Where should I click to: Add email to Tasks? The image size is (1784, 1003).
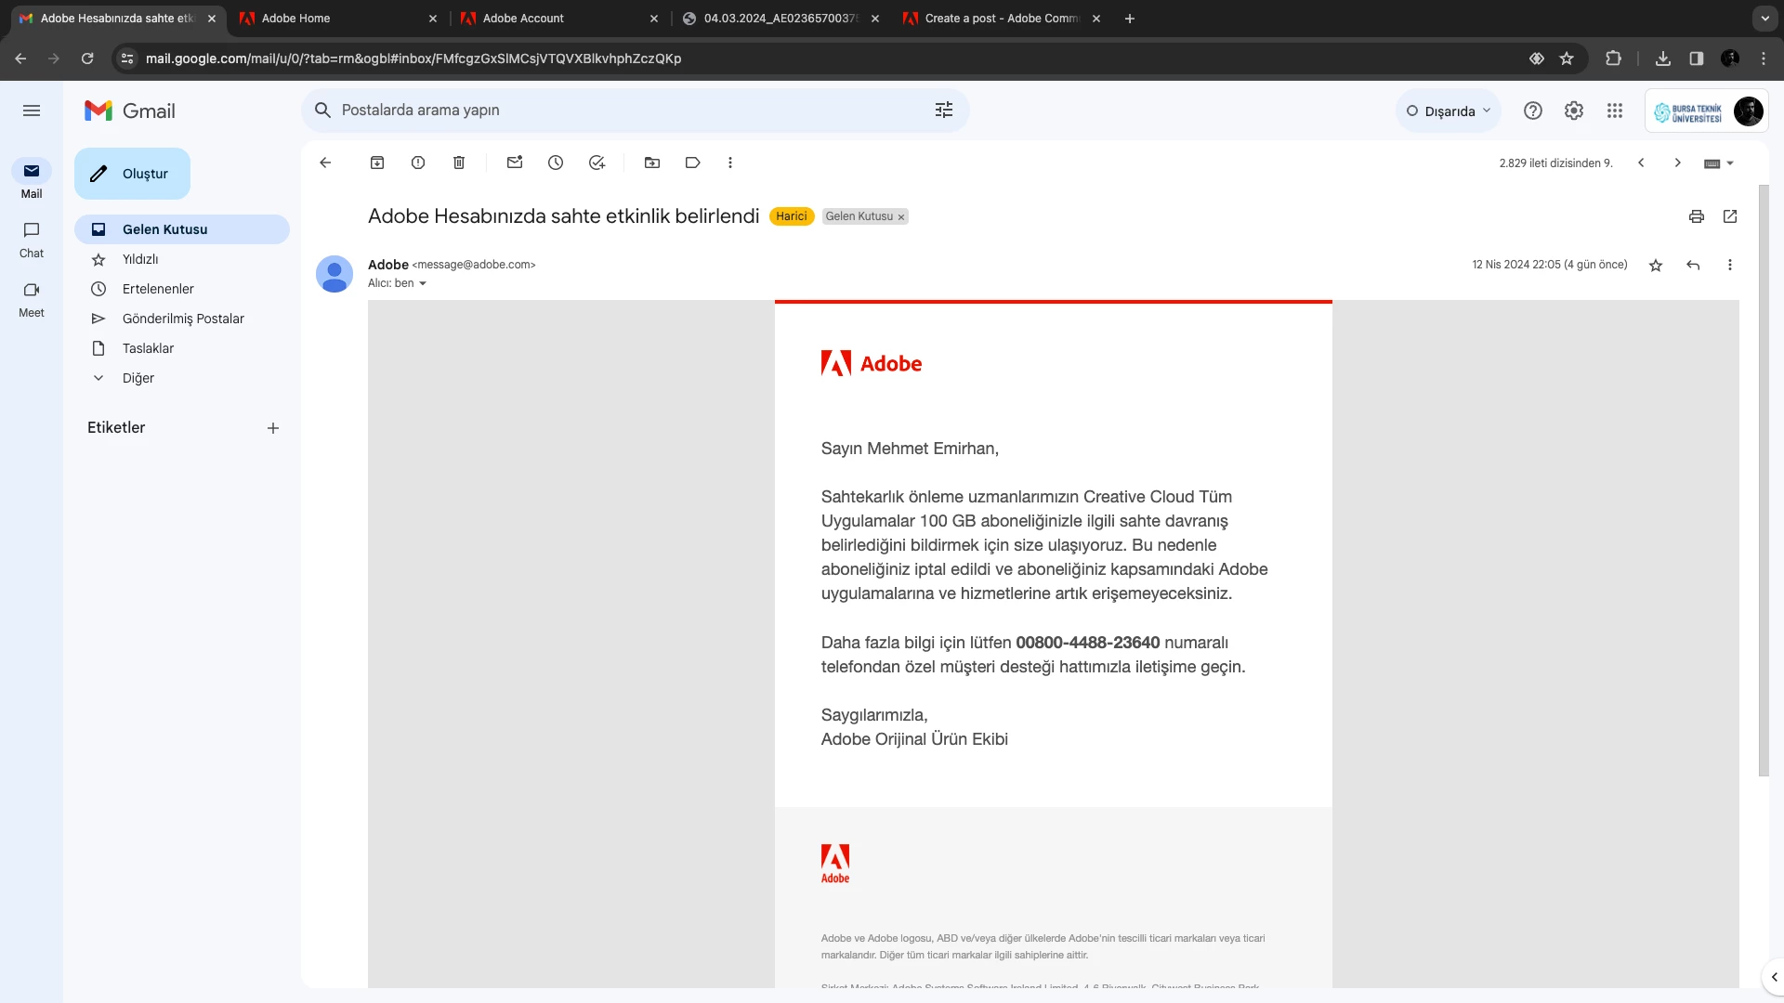597,163
